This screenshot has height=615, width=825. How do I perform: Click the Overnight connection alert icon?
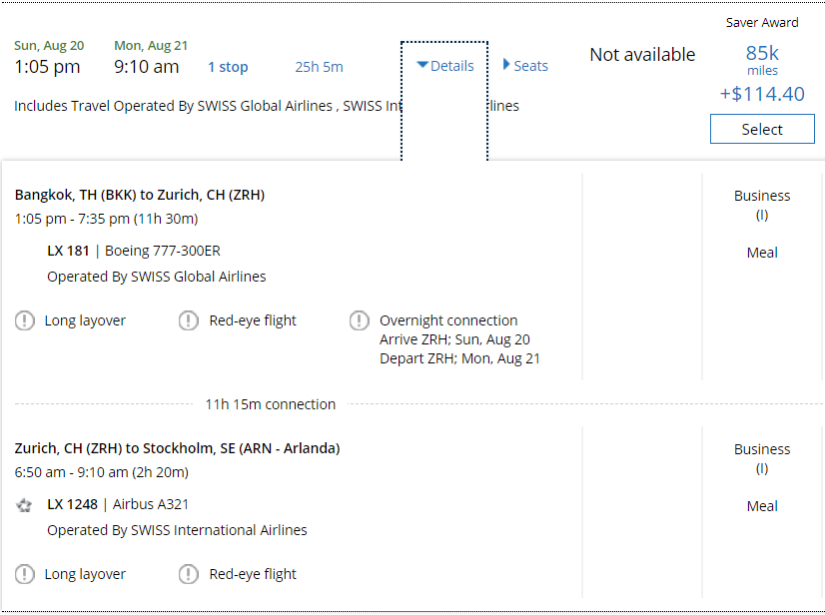coord(360,320)
